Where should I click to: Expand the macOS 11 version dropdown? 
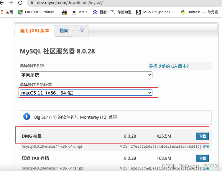tap(86, 93)
